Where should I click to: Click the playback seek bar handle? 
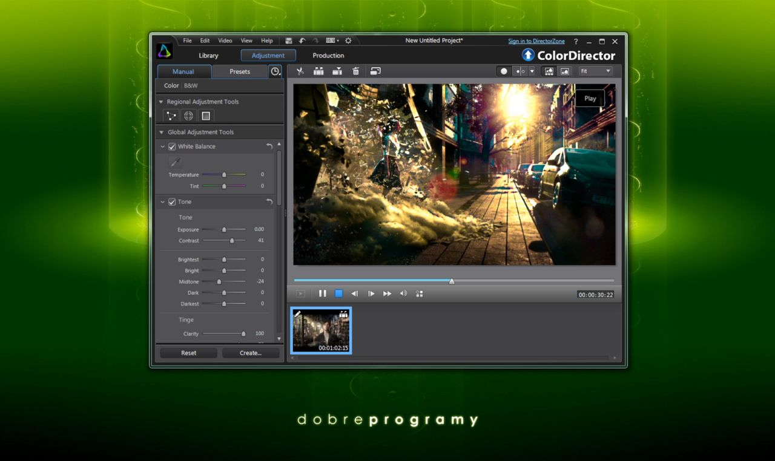click(452, 281)
